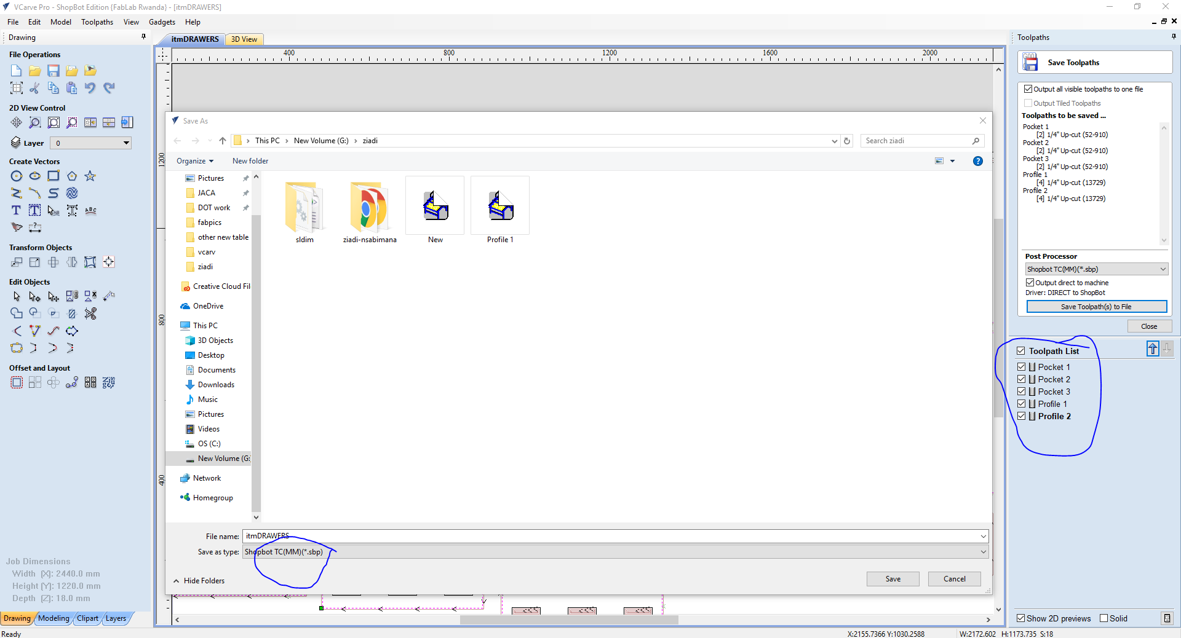Toggle the Toolpath List master checkbox
The image size is (1181, 638).
(x=1021, y=351)
